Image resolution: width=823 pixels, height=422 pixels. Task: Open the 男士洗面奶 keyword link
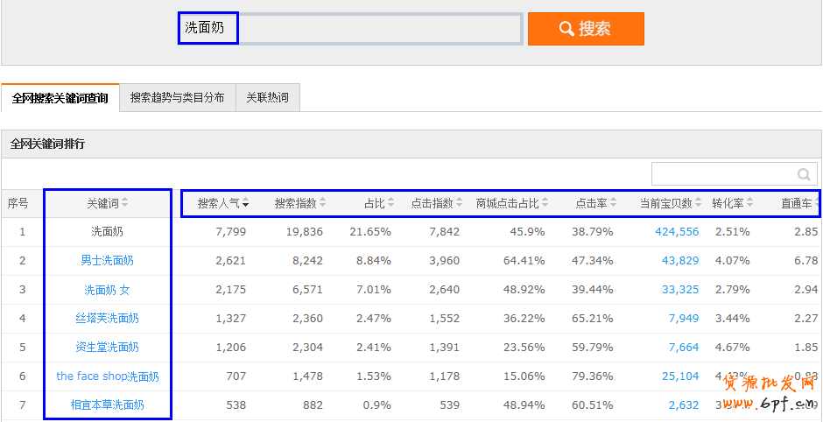coord(107,261)
